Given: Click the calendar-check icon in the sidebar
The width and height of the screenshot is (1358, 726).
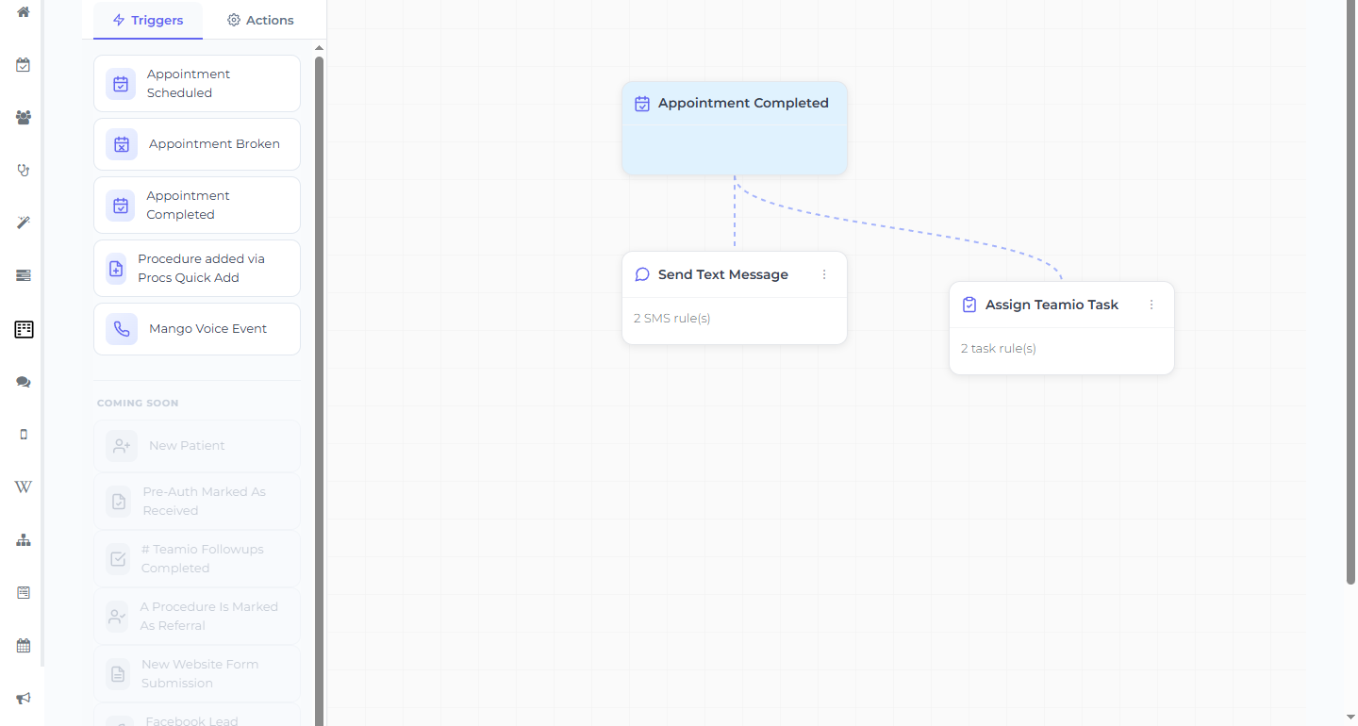Looking at the screenshot, I should pos(24,65).
